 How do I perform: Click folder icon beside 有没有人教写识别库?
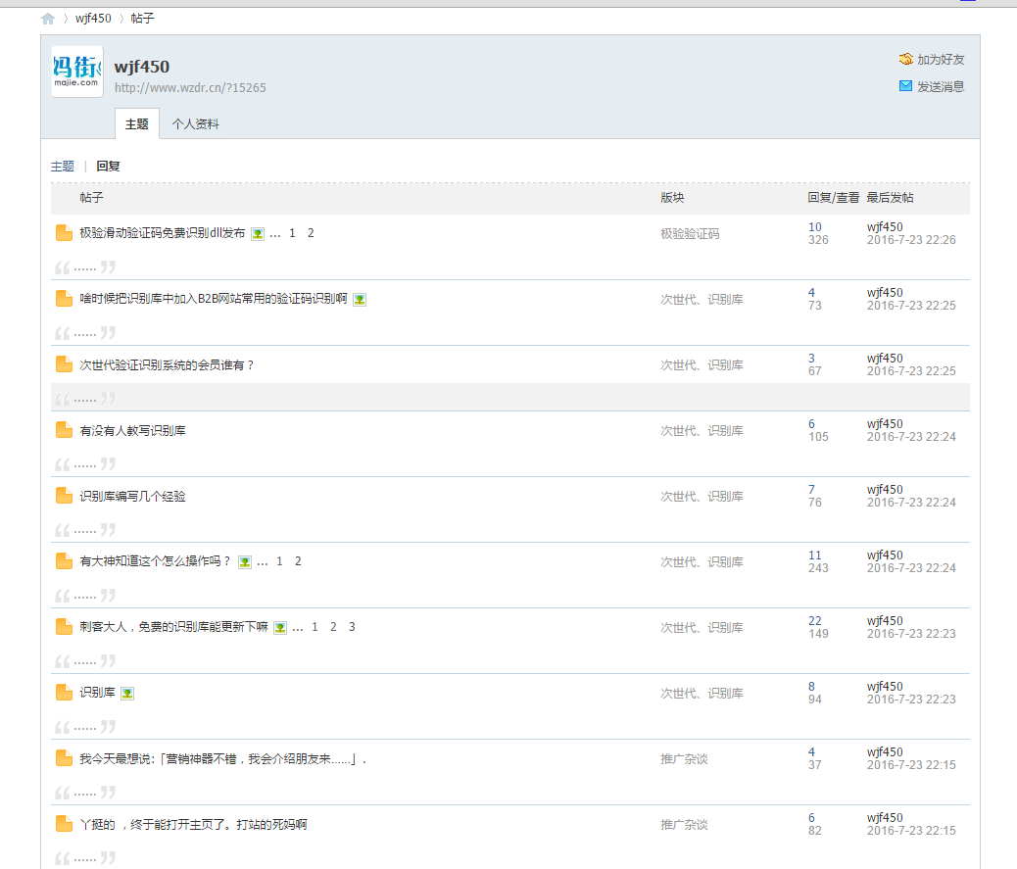64,430
